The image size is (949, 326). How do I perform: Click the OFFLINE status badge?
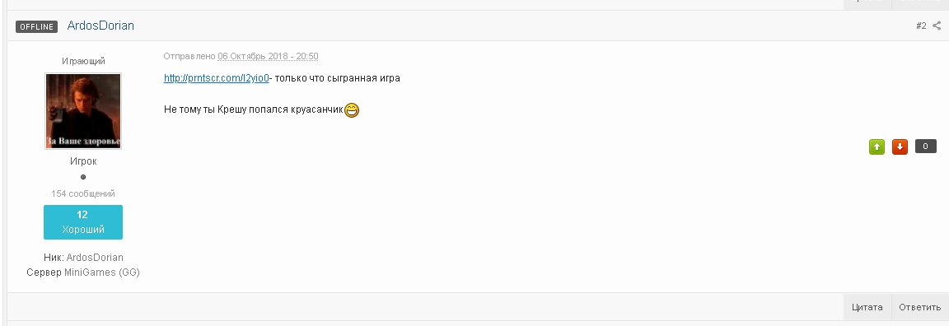click(x=37, y=26)
